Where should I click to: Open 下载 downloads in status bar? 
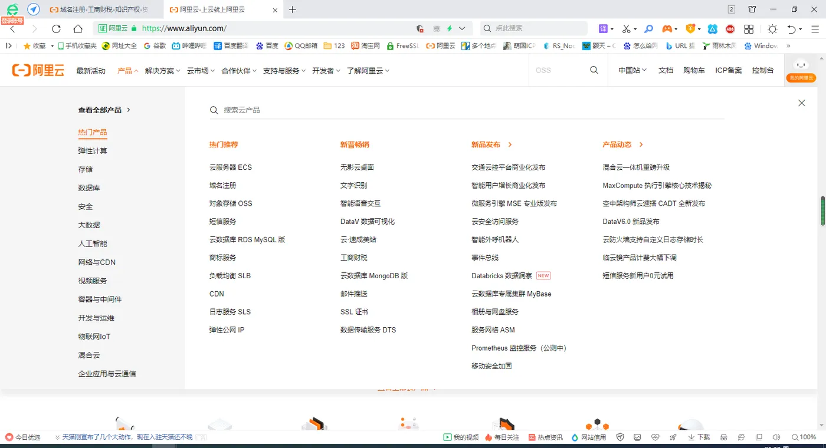coord(699,437)
